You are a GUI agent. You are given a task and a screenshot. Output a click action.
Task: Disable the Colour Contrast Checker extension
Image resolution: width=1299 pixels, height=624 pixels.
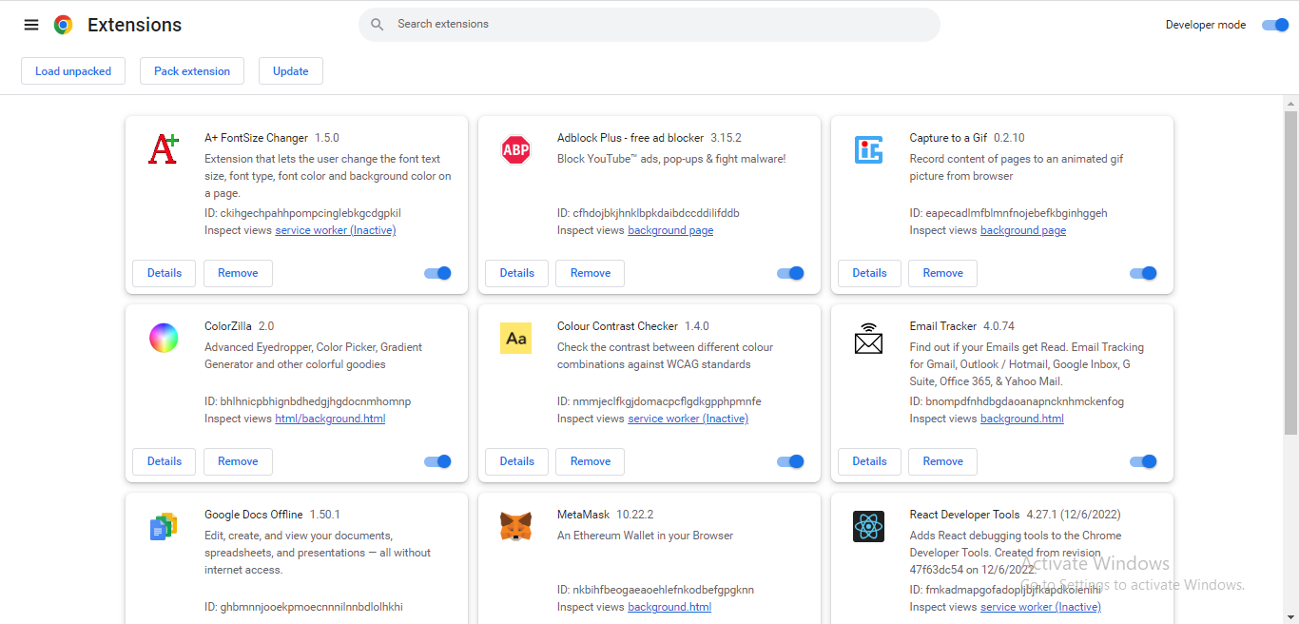pos(790,461)
